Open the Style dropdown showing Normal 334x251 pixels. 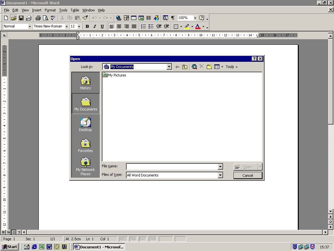coord(30,26)
